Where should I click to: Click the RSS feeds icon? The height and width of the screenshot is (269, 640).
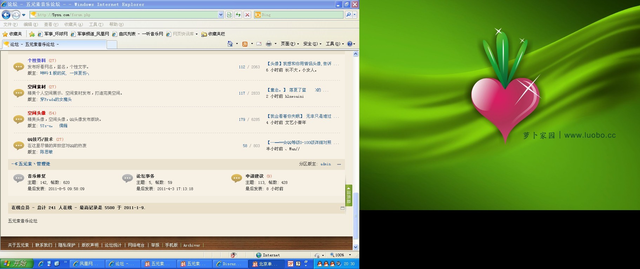[x=245, y=44]
